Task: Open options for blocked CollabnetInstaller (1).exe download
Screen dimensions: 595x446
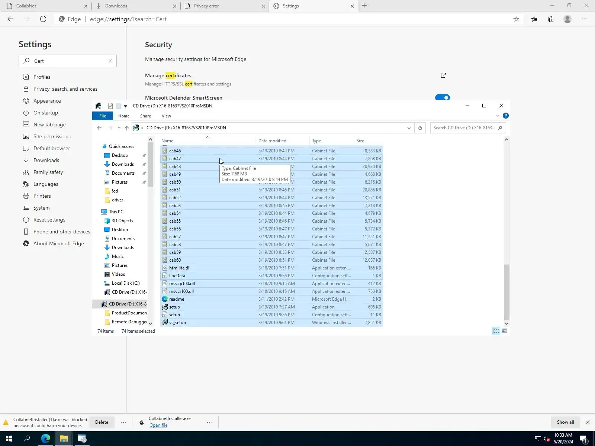Action: [123, 422]
